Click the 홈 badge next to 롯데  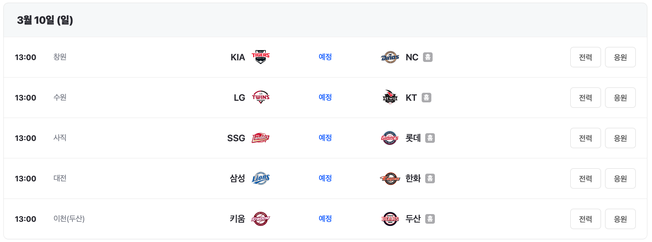click(431, 138)
